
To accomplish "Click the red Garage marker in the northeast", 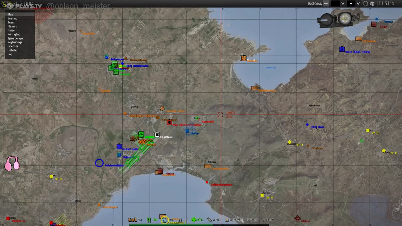I will coord(373,24).
